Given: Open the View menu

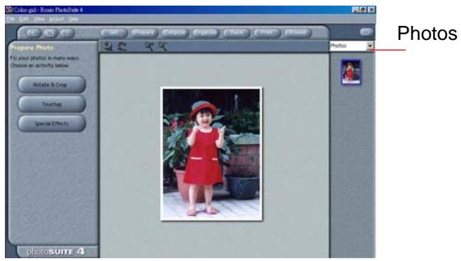Looking at the screenshot, I should coord(38,19).
